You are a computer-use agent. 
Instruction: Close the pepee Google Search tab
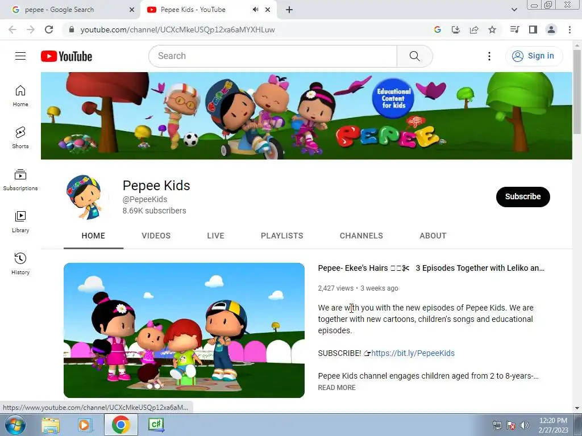[132, 10]
